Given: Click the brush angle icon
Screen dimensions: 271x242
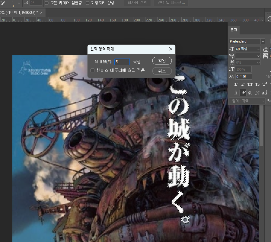Looking at the screenshot, I should click(x=26, y=3).
